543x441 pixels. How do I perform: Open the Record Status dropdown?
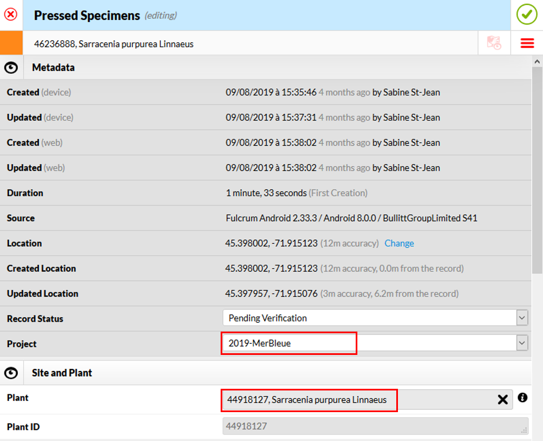click(521, 318)
